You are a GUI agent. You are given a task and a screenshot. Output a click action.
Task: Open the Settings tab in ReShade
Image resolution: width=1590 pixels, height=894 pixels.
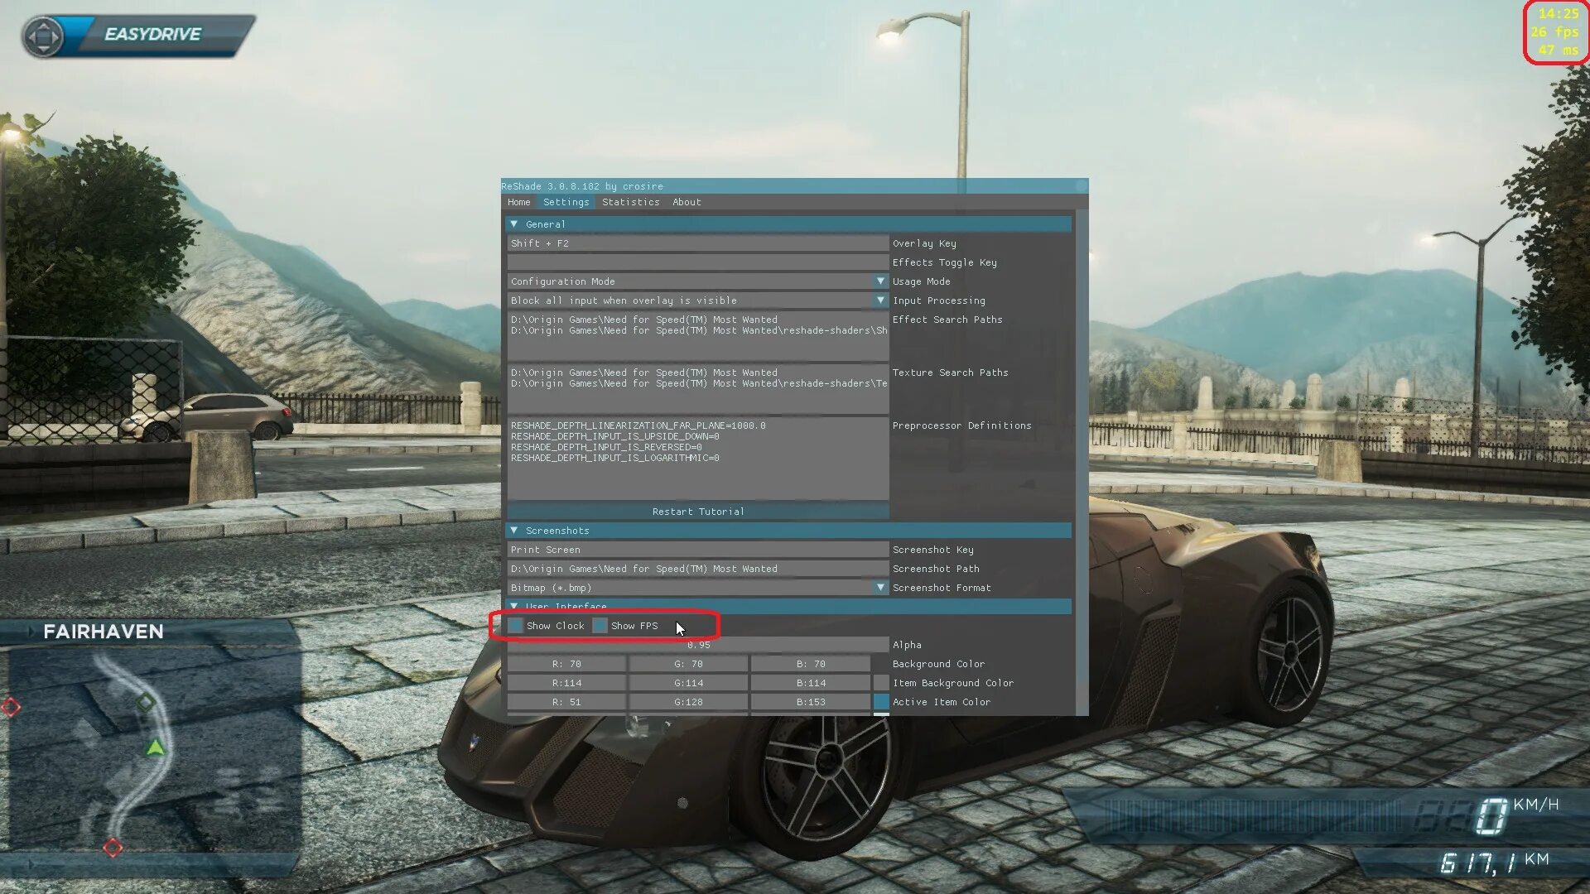pyautogui.click(x=565, y=202)
